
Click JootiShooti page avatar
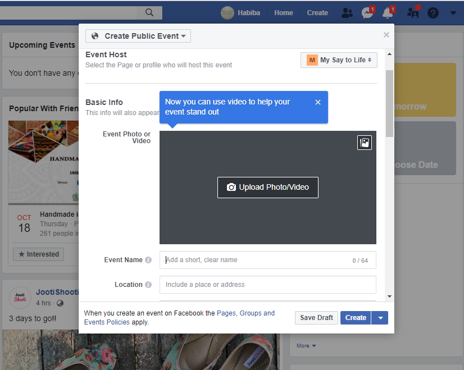click(x=20, y=298)
